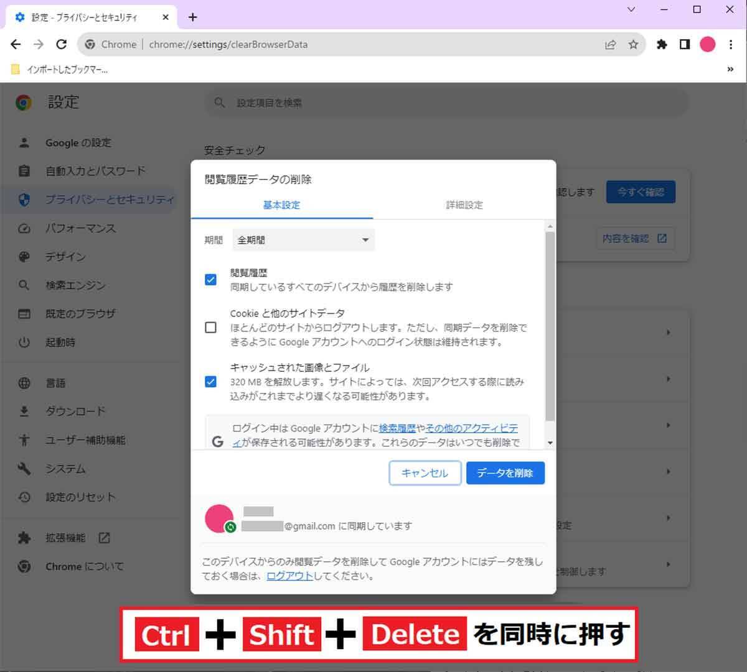The image size is (747, 672).
Task: Click the bookmark star icon
Action: (633, 44)
